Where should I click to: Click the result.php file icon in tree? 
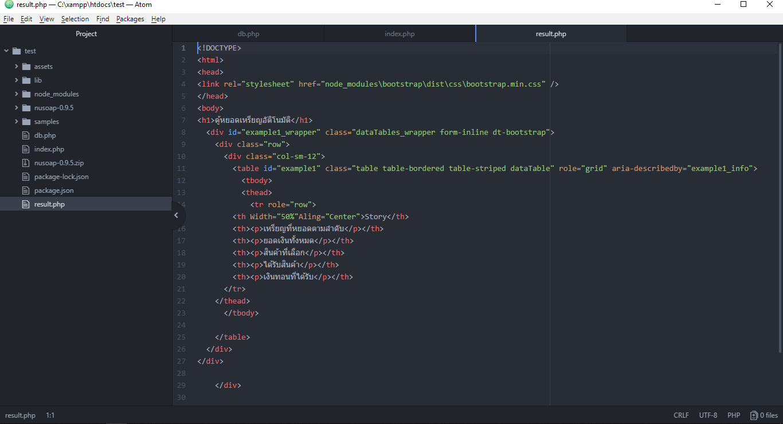[x=25, y=204]
